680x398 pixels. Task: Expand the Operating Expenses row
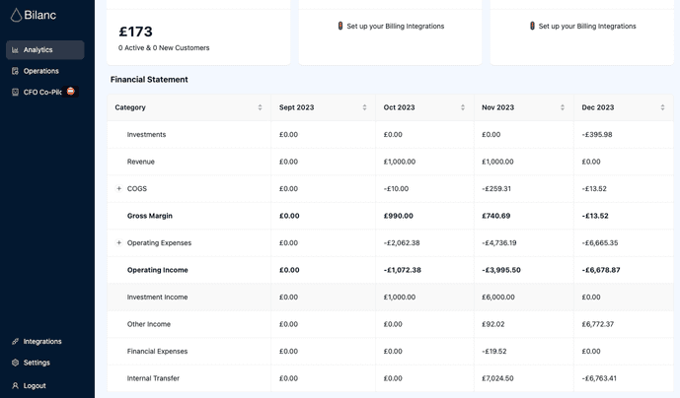click(119, 242)
